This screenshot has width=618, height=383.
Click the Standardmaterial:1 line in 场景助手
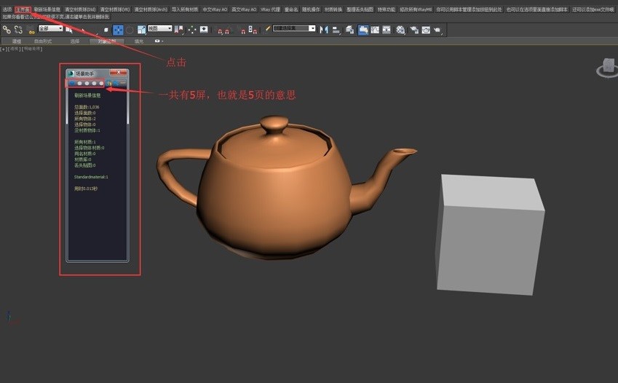click(x=91, y=177)
